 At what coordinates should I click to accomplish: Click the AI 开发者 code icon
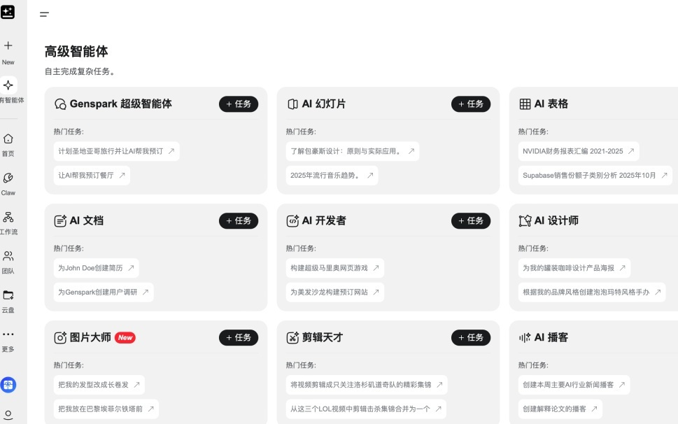pyautogui.click(x=292, y=221)
